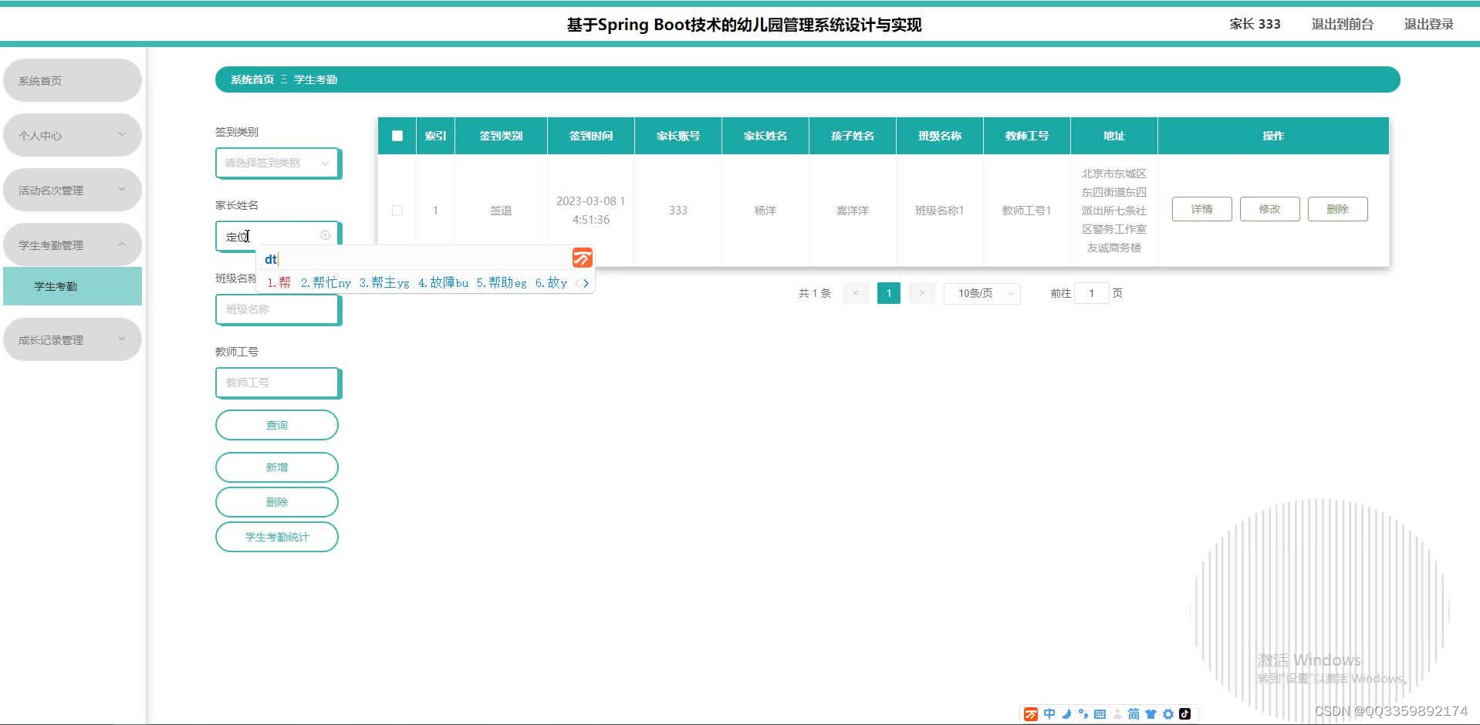Click the moon icon in IME bar

tap(1066, 714)
